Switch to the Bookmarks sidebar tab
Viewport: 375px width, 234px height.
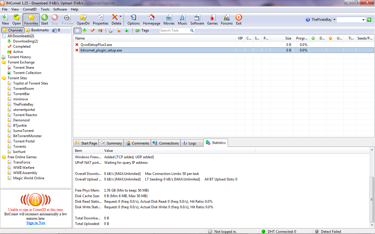(37, 30)
